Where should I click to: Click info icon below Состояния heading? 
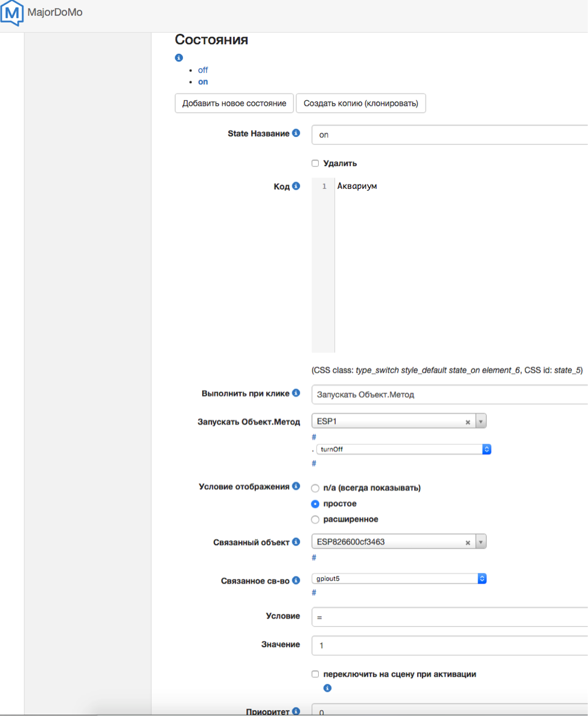[179, 58]
